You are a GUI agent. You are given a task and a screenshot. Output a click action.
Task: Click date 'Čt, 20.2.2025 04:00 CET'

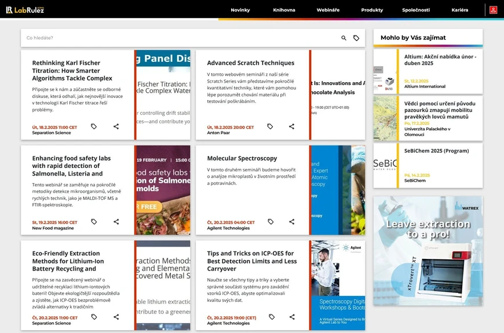[x=231, y=222]
